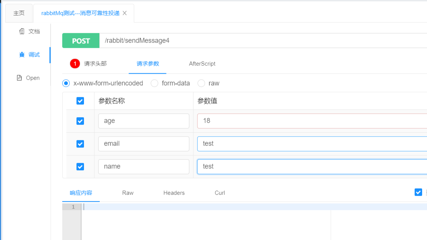Open the 请求参数 tab
Screen dimensions: 427x240
[x=148, y=64]
